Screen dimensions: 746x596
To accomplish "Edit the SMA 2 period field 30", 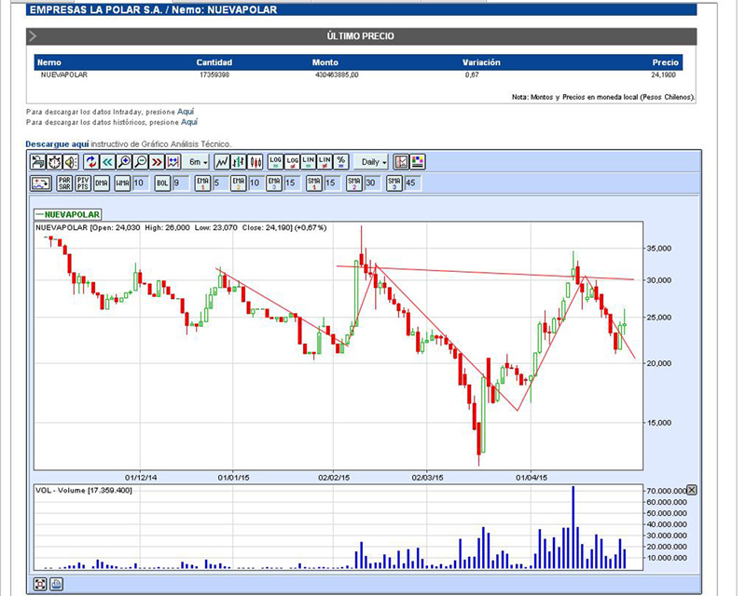I will click(x=371, y=183).
